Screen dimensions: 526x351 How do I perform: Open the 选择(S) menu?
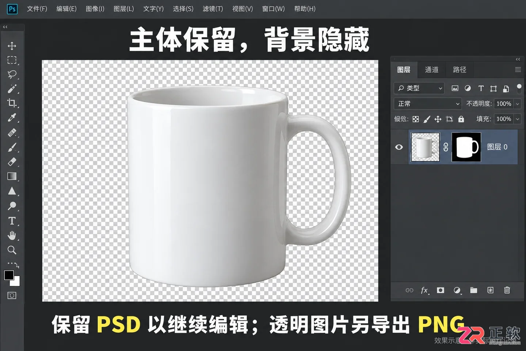183,9
